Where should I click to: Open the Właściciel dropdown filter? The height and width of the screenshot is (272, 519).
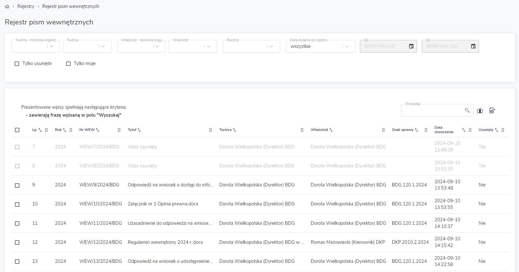pos(208,46)
